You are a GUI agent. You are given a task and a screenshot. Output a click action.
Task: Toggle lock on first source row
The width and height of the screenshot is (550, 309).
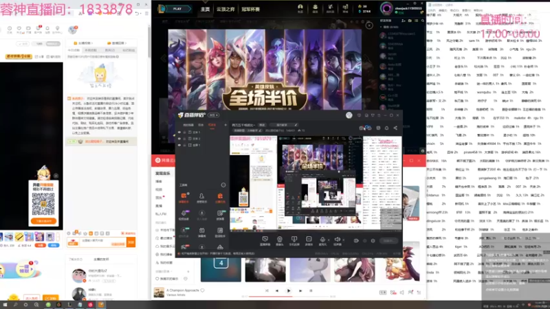184,132
